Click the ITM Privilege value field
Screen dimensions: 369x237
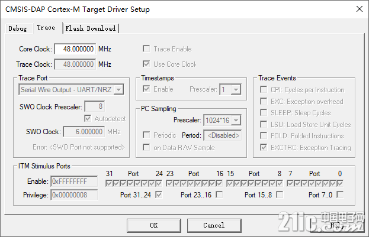point(74,195)
